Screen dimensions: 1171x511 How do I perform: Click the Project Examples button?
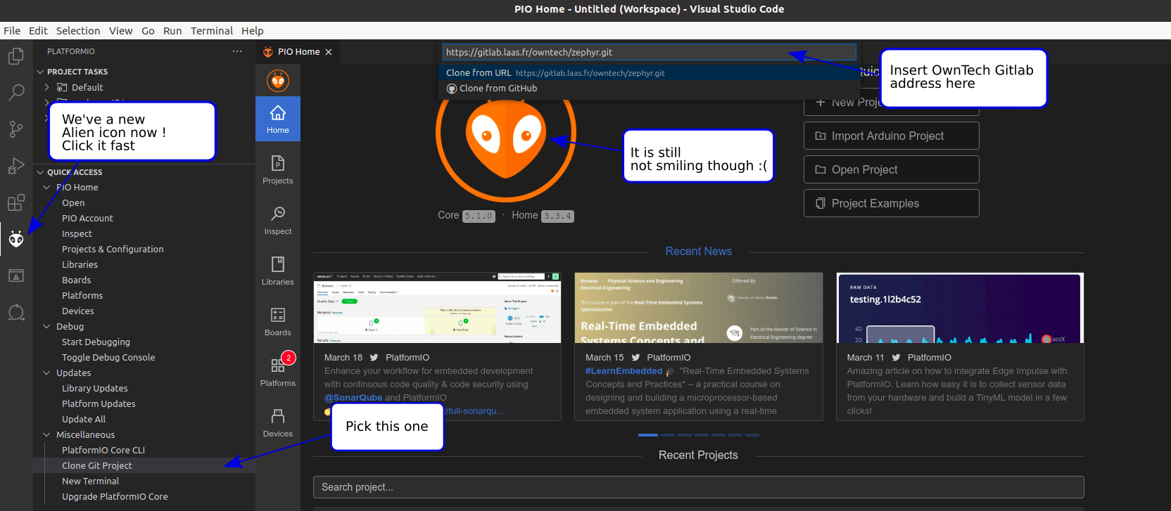pyautogui.click(x=892, y=203)
